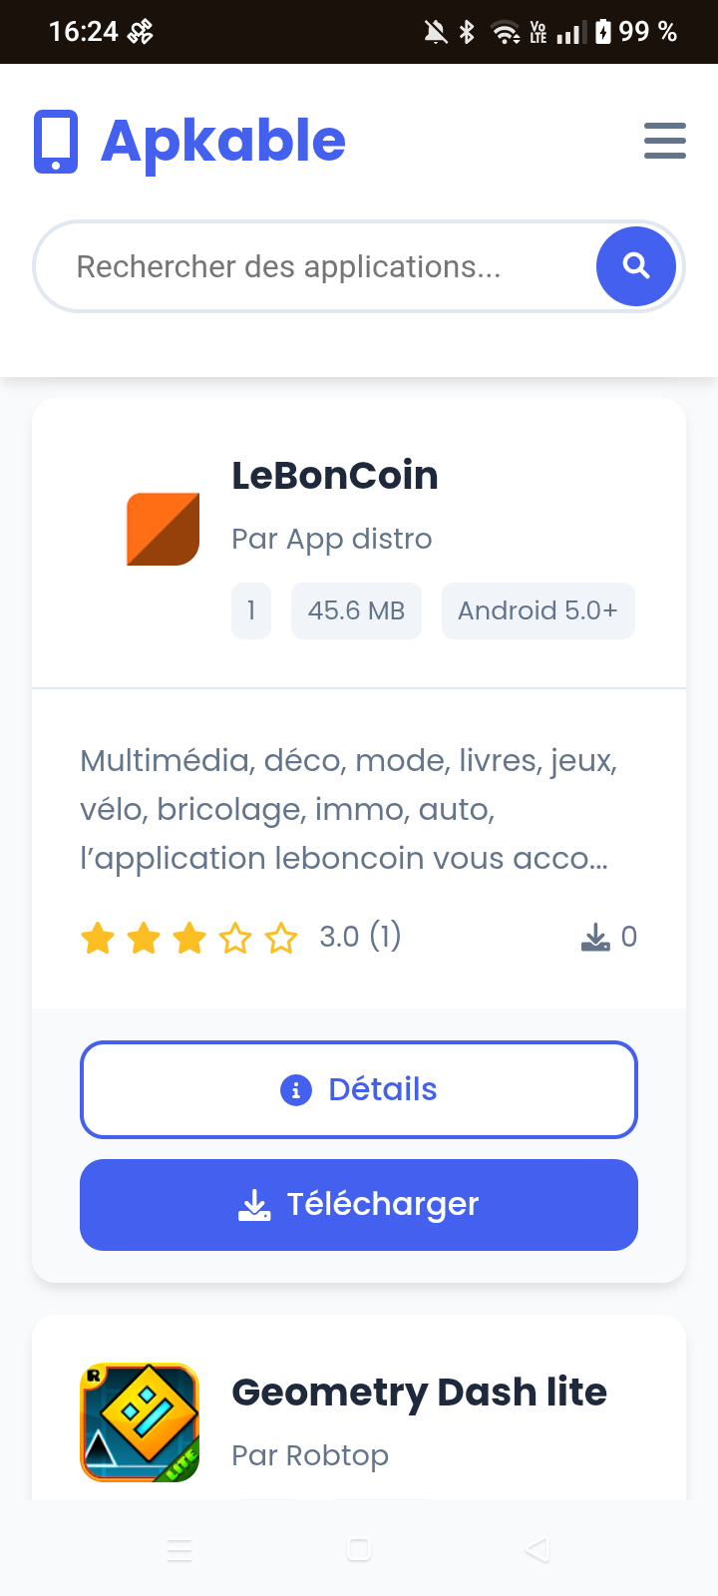The height and width of the screenshot is (1596, 718).
Task: Tap the fifth empty rating star
Action: 281,938
